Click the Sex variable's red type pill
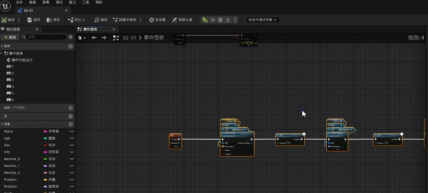The height and width of the screenshot is (193, 428). tap(45, 145)
